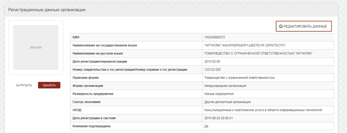The width and height of the screenshot is (347, 133).
Task: Click the Малые предприятия value cell
Action: pos(219,94)
